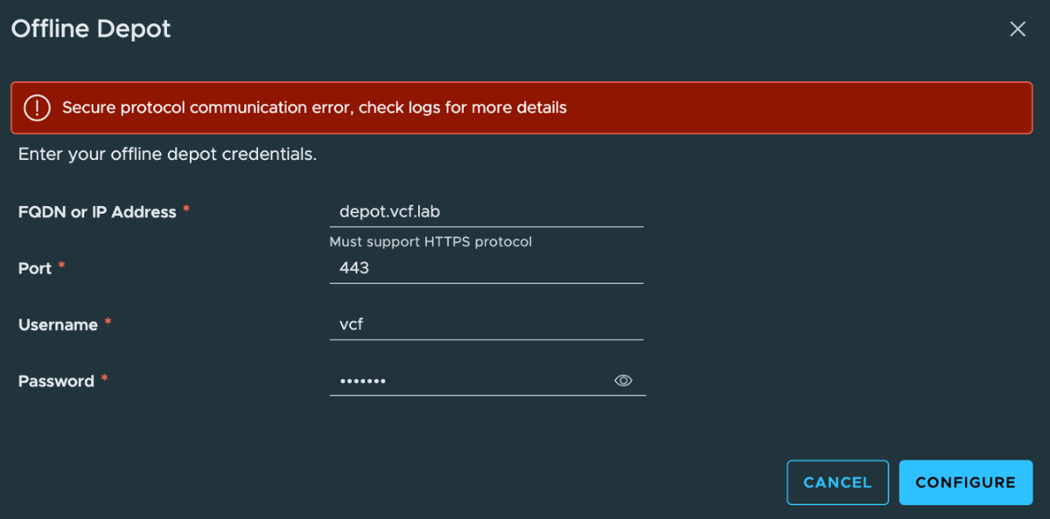Select the Username field with vcf
Screen dimensions: 1050x519
tap(486, 324)
